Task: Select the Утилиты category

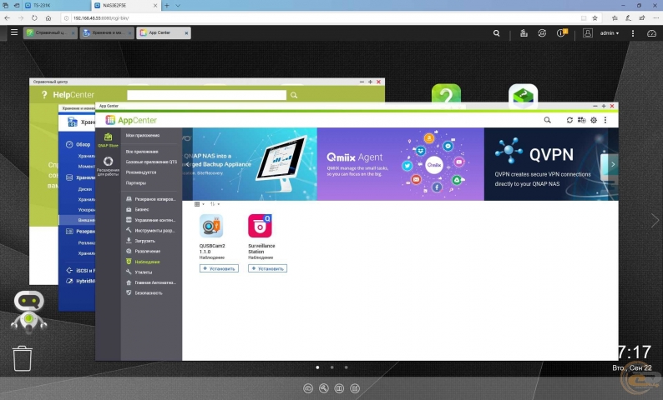Action: click(x=144, y=272)
